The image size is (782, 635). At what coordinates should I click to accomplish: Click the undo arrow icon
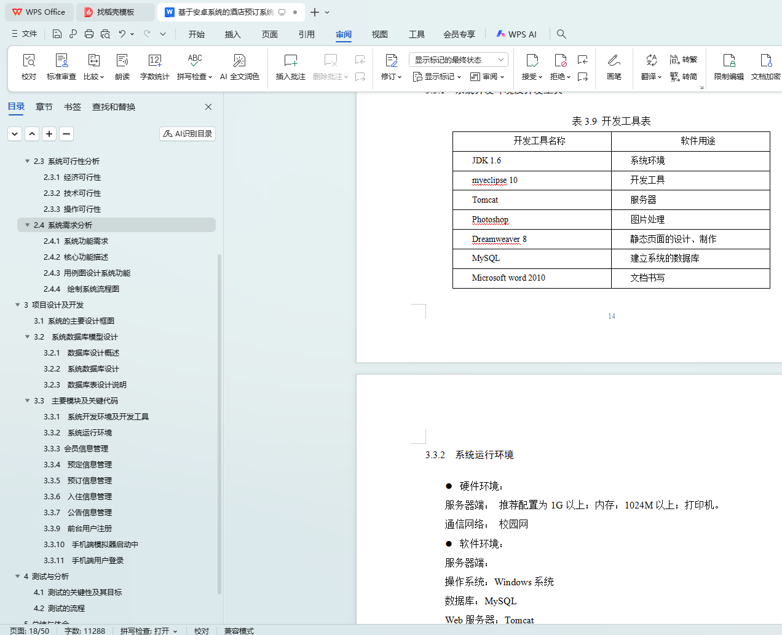point(122,34)
